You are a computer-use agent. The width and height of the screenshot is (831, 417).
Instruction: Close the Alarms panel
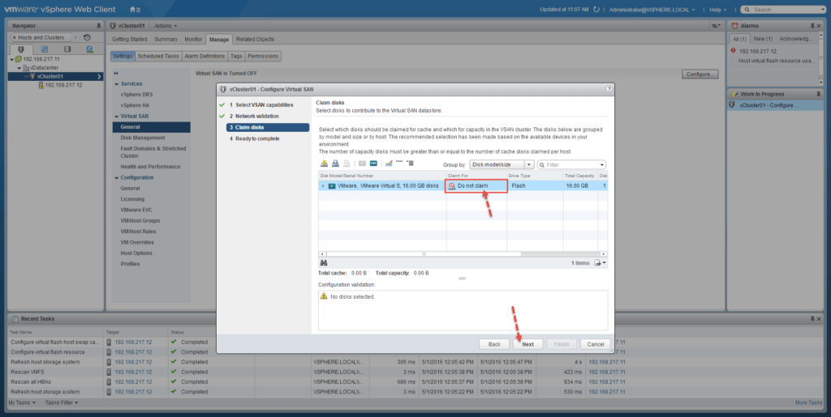(820, 26)
